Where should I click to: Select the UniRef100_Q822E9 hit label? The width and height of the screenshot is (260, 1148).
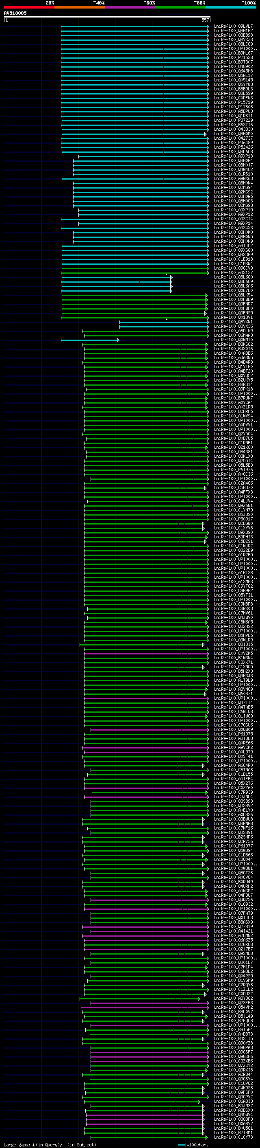coord(233,551)
